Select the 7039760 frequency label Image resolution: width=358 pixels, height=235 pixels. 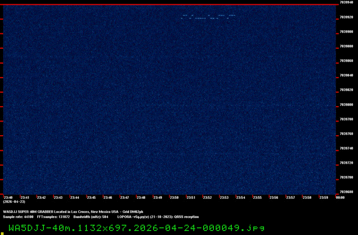(346, 134)
